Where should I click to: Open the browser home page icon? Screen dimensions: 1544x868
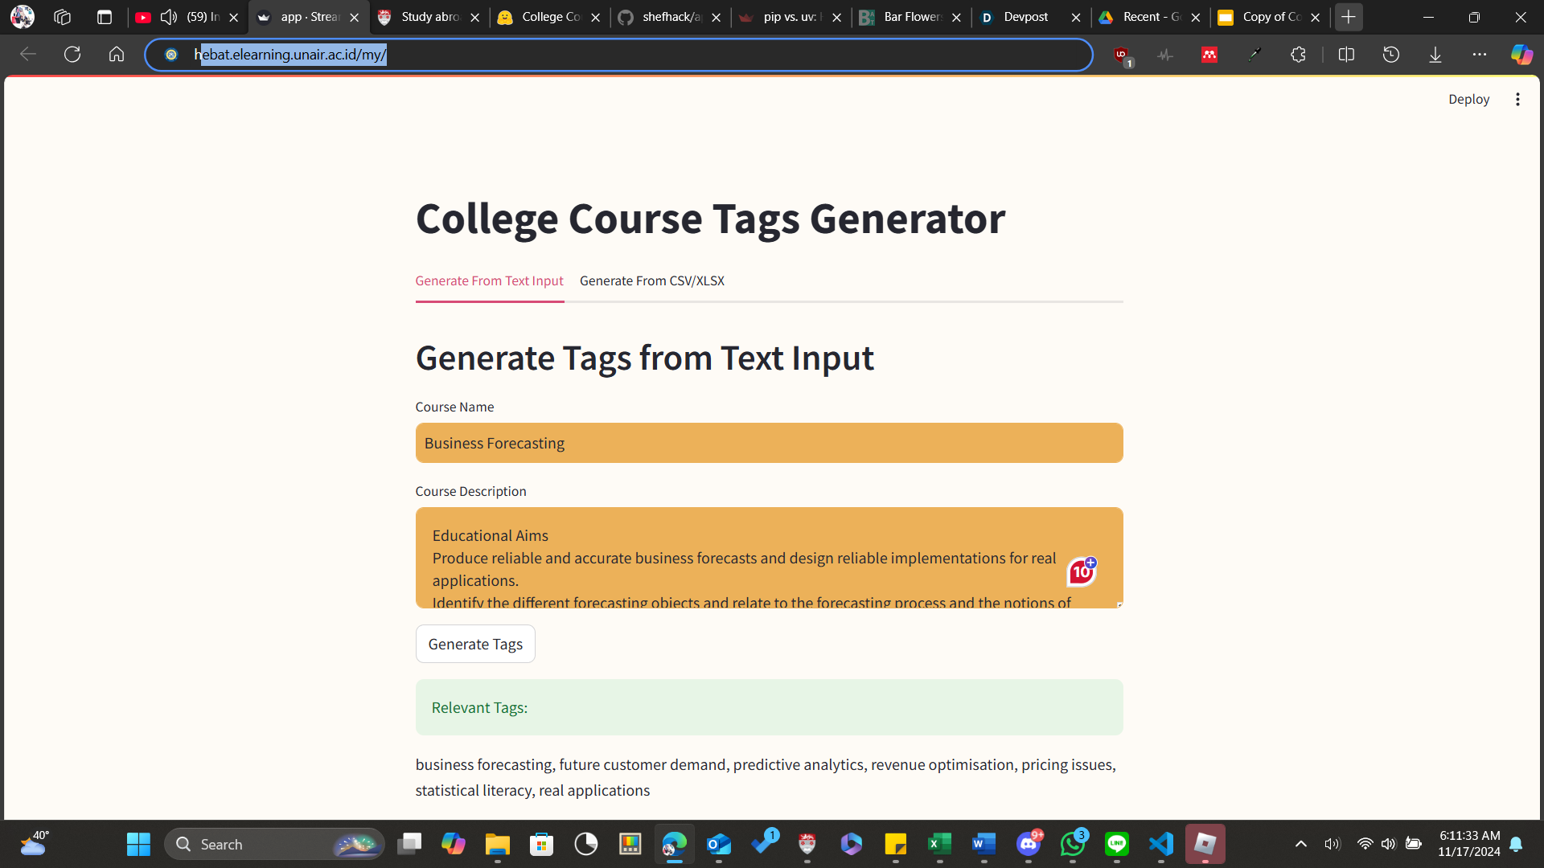(x=117, y=55)
